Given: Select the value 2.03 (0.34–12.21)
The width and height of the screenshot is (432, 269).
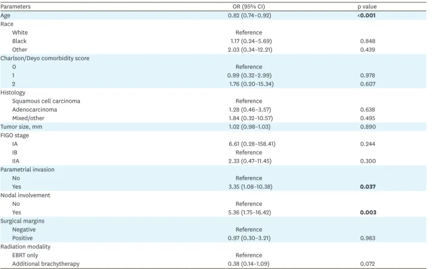Looking at the screenshot, I should 250,50.
